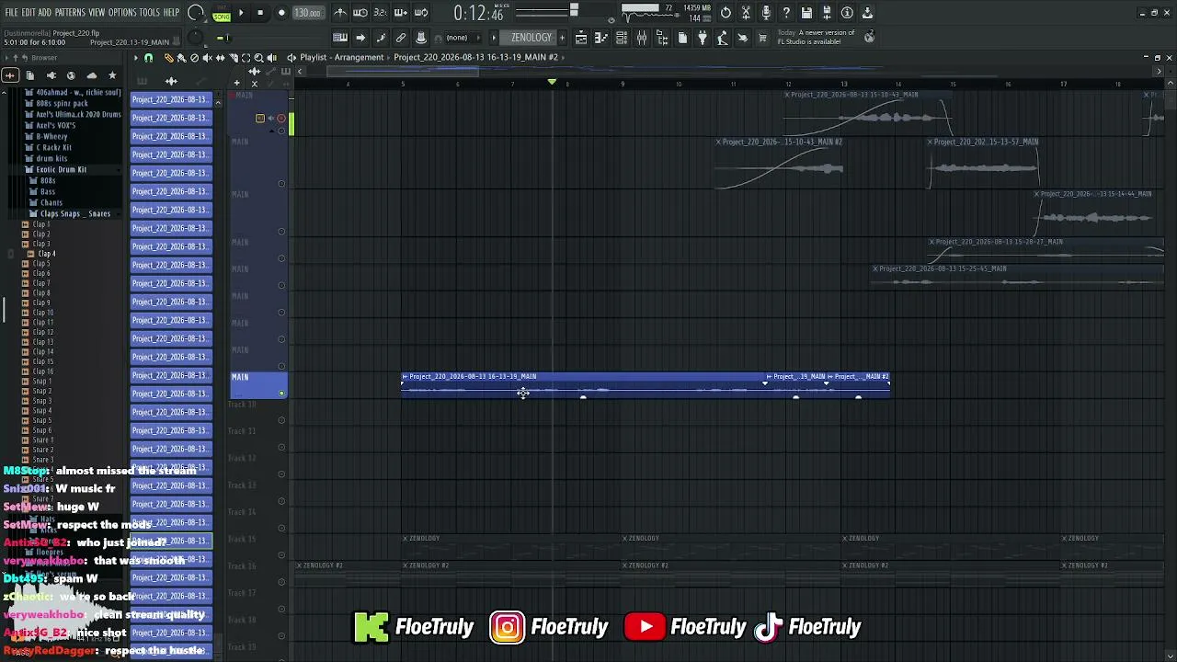The width and height of the screenshot is (1177, 662).
Task: Open playlist options menu arrow
Action: (135, 57)
